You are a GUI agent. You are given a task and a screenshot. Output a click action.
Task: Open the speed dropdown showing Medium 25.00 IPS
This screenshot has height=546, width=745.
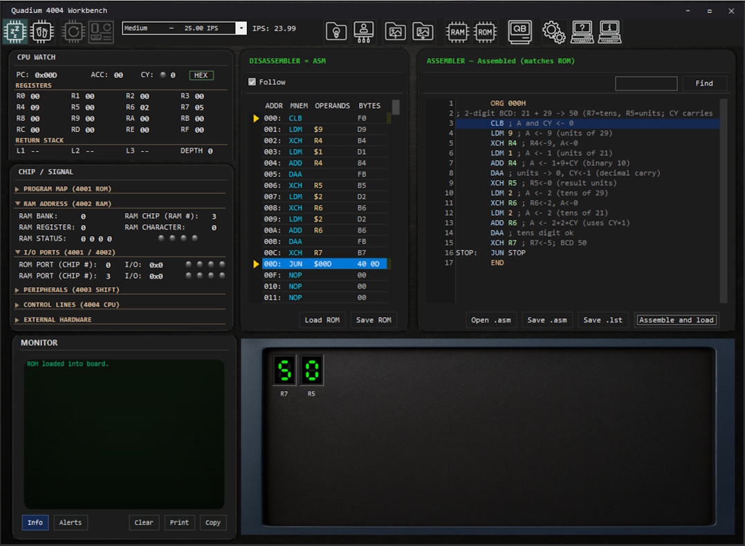(184, 28)
